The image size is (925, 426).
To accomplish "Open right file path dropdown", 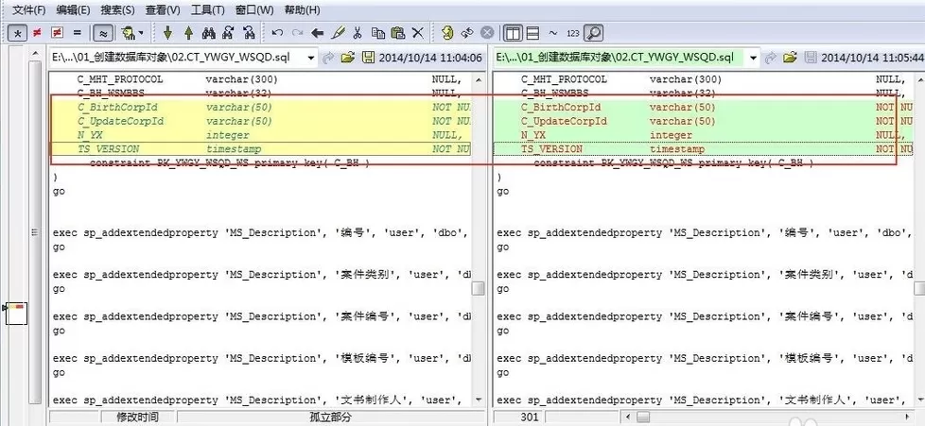I will (753, 58).
